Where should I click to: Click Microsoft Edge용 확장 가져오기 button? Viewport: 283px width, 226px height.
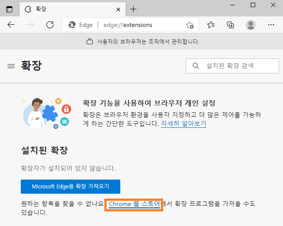pos(70,187)
